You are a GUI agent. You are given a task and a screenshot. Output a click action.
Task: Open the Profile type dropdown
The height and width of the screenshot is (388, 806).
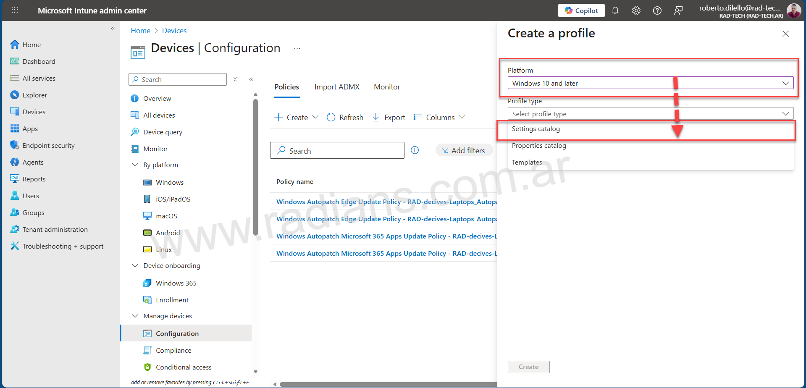[x=650, y=114]
